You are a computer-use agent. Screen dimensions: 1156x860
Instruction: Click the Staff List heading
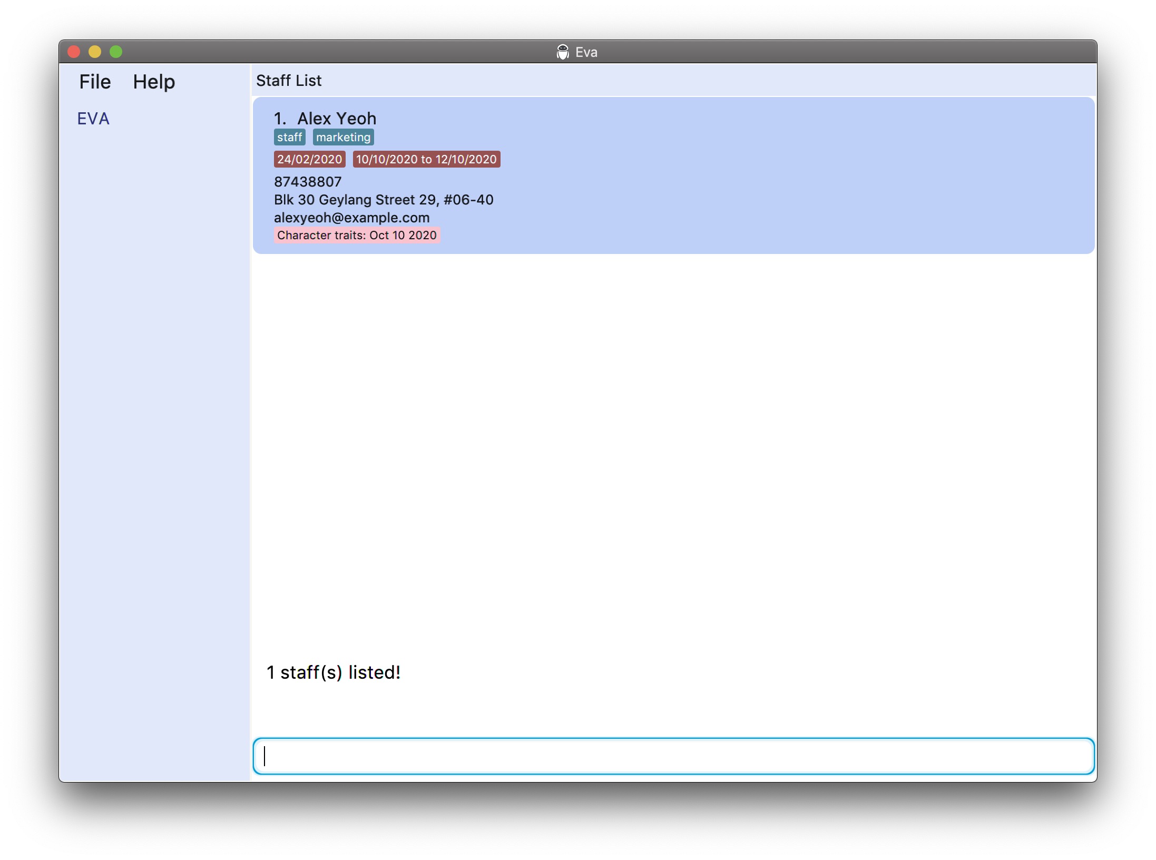tap(289, 81)
